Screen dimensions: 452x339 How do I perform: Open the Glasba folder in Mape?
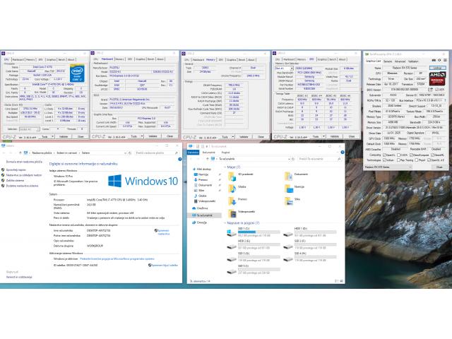(x=237, y=188)
